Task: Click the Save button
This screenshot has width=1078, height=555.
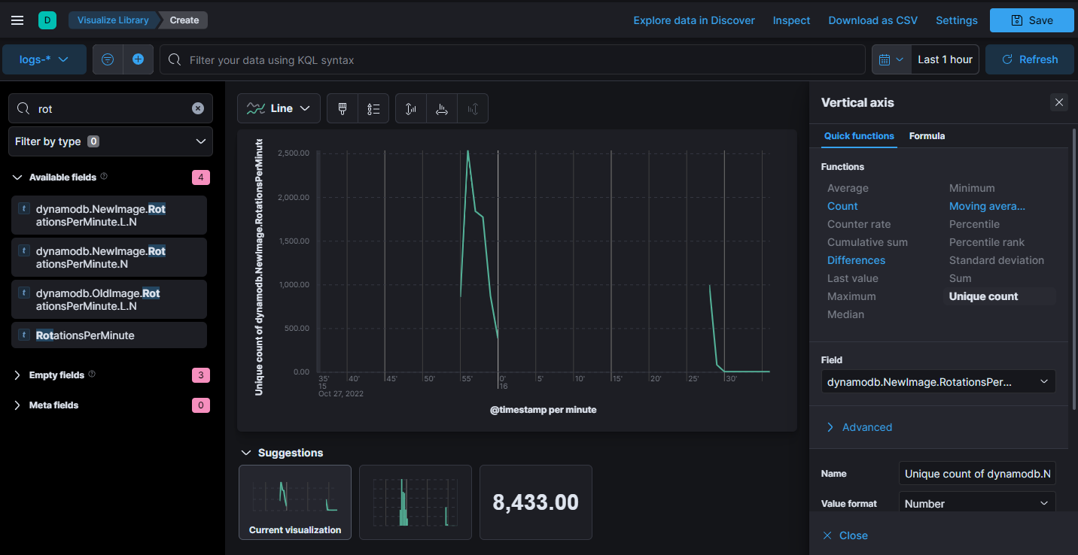Action: [x=1031, y=20]
